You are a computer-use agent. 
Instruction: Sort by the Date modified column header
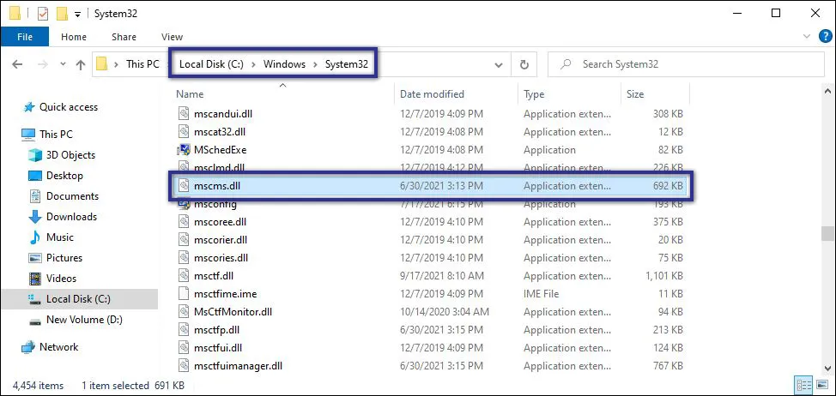point(432,94)
